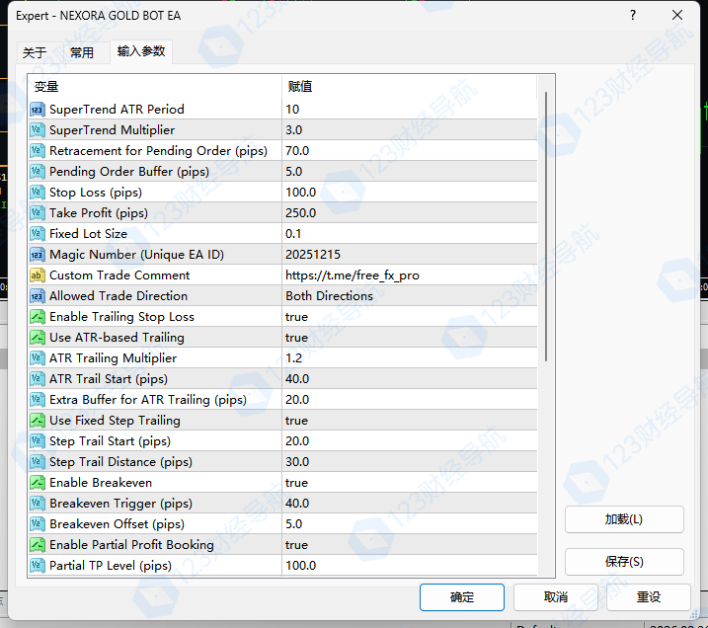
Task: Click the Use ATR-based Trailing boolean icon
Action: (x=37, y=338)
